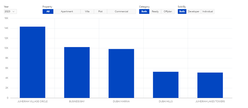The width and height of the screenshot is (248, 108).
Task: Select Both in Sold By filter
Action: click(182, 12)
